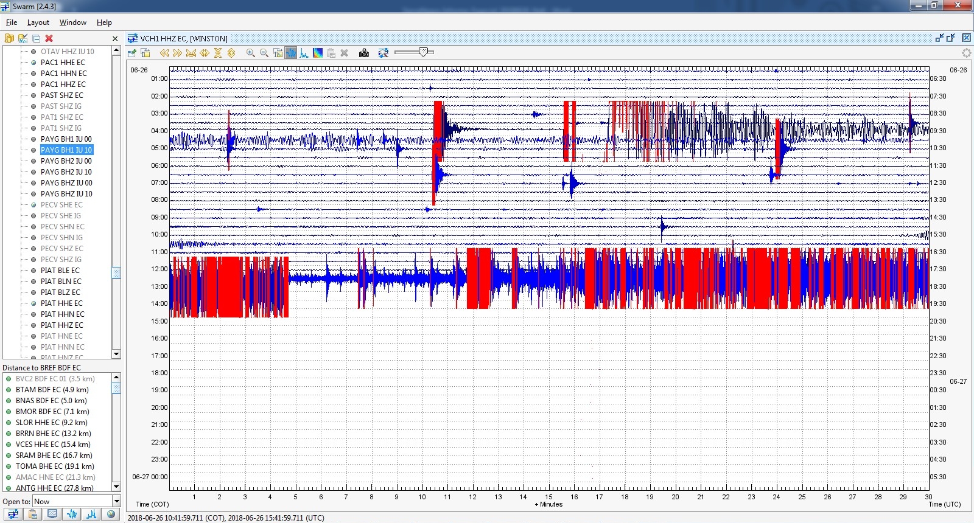
Task: Switch to the spectra view
Action: 304,53
